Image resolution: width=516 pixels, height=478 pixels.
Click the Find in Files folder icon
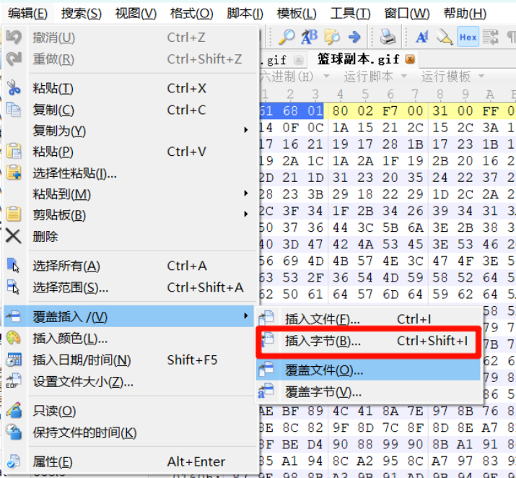332,37
